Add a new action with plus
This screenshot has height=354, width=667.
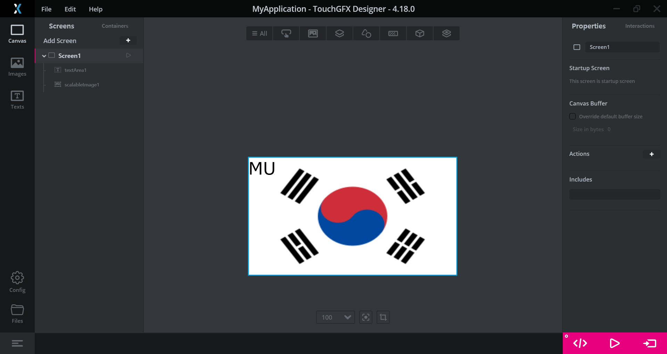coord(652,154)
